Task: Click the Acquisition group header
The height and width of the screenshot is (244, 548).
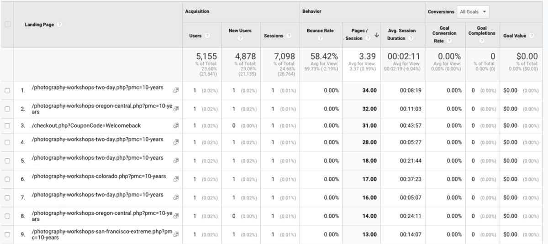Action: click(197, 11)
